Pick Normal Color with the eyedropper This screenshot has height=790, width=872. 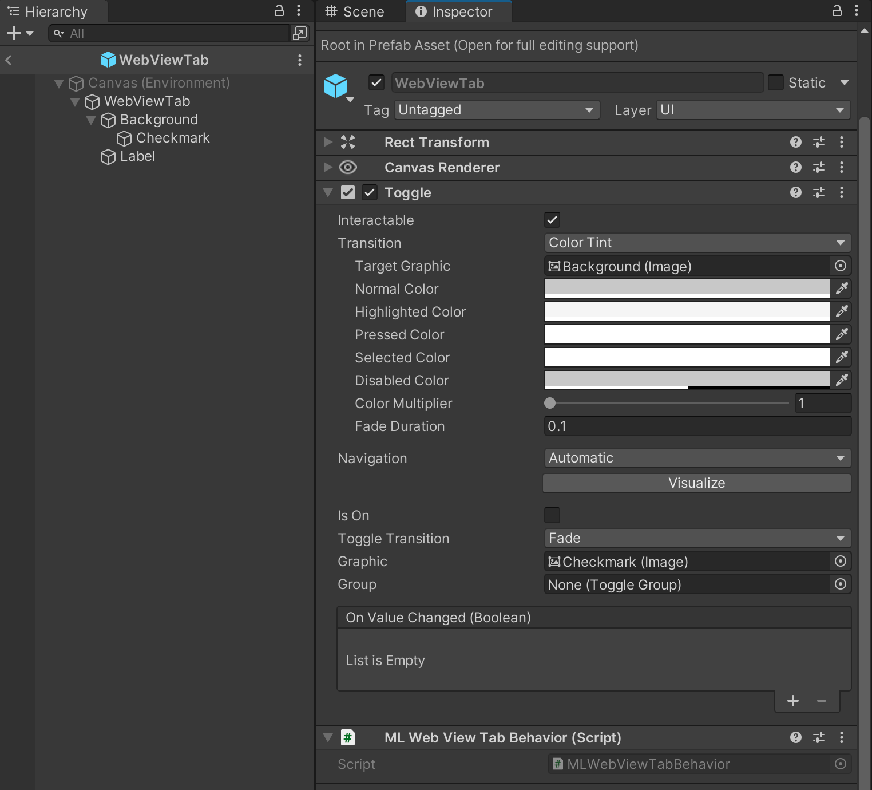point(841,289)
